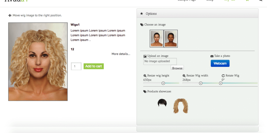The height and width of the screenshot is (133, 267).
Task: Click the wig height slider handle
Action: click(x=163, y=83)
